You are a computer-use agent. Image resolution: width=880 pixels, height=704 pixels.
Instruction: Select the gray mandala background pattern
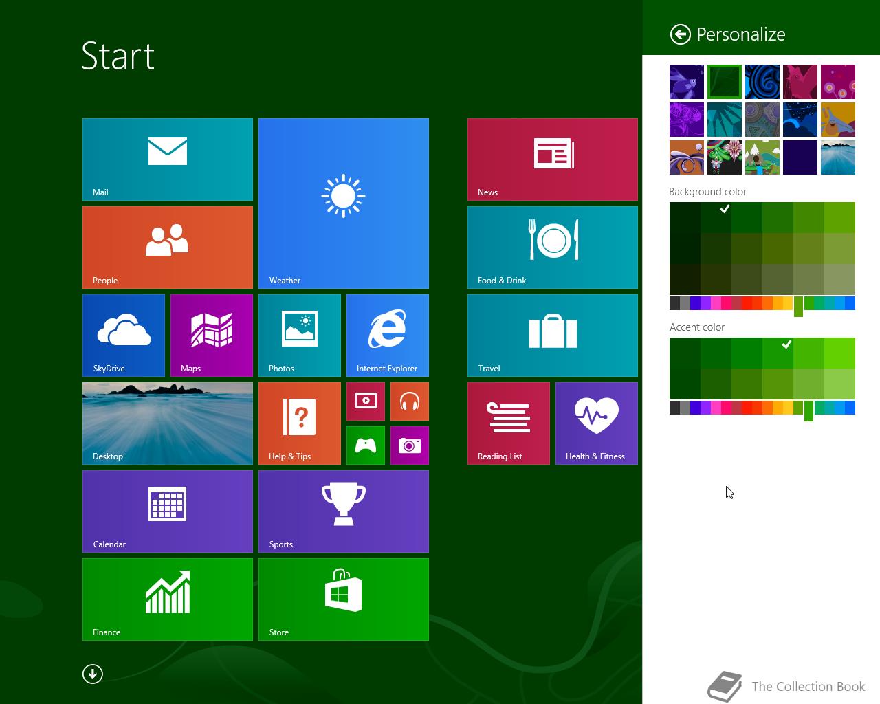[762, 120]
